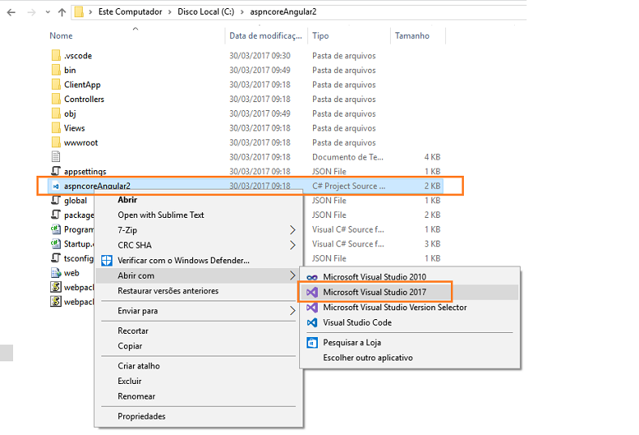This screenshot has height=435, width=639.
Task: Click the Store bag icon in submenu
Action: tap(312, 343)
